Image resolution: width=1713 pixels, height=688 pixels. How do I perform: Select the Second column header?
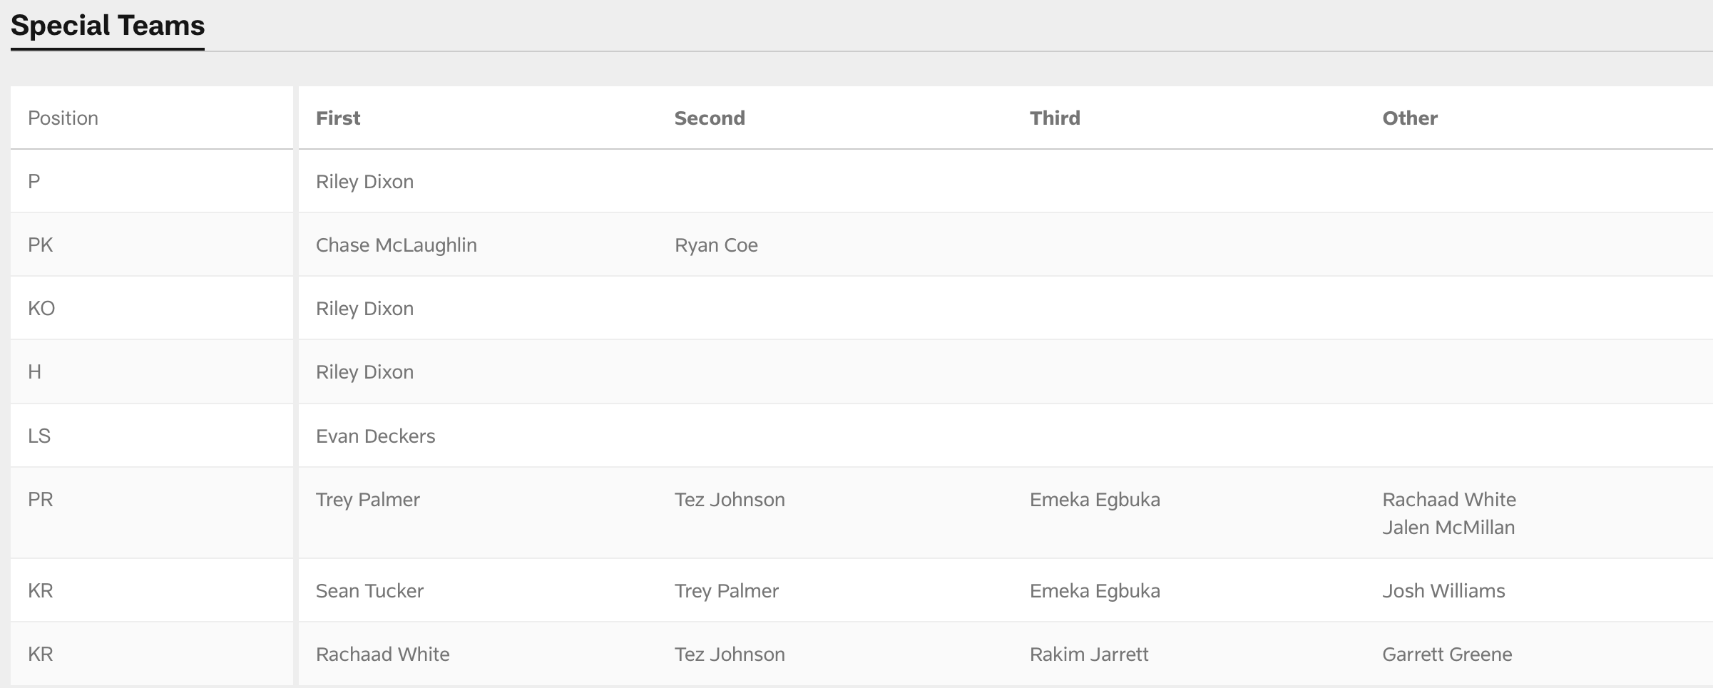coord(710,118)
